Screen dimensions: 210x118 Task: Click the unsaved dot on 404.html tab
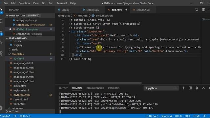tap(126, 10)
